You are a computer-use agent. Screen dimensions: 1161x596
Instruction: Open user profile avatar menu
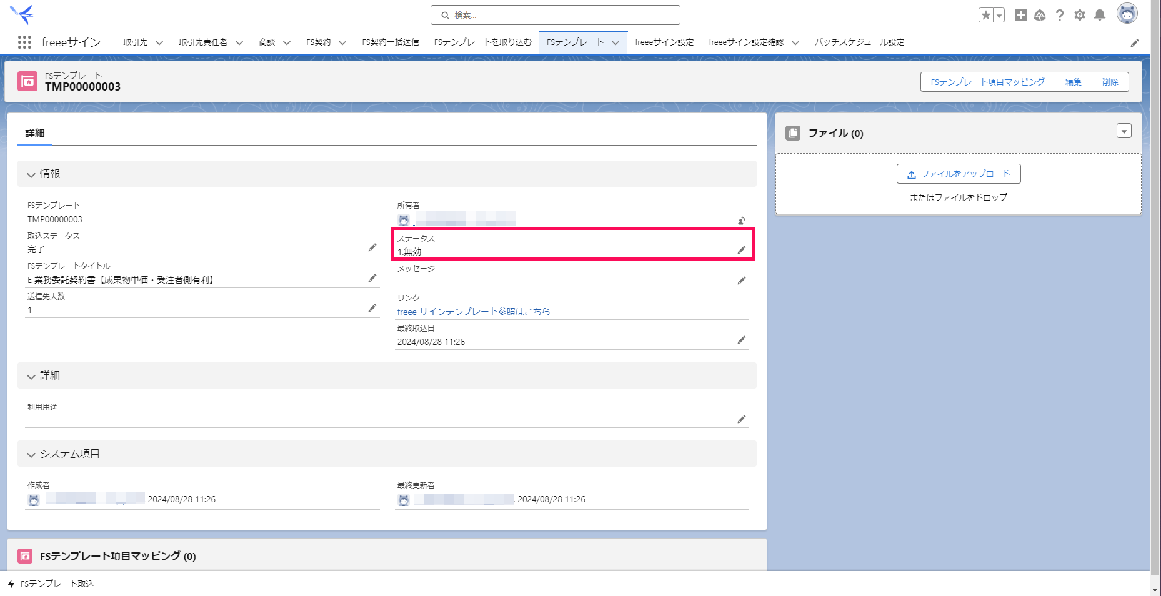tap(1127, 14)
